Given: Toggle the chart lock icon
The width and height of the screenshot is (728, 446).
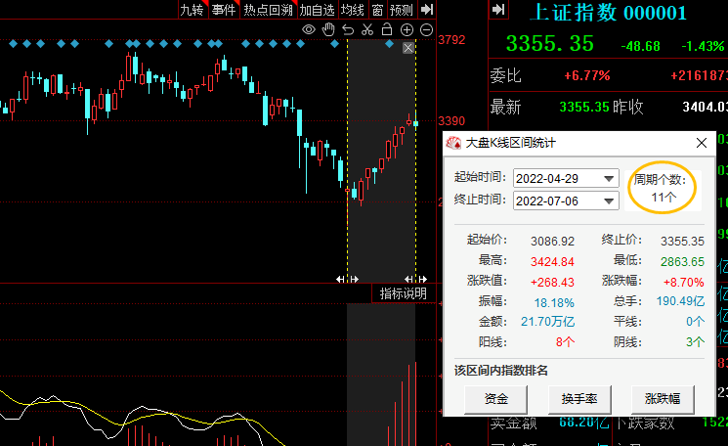Looking at the screenshot, I should coord(386,30).
